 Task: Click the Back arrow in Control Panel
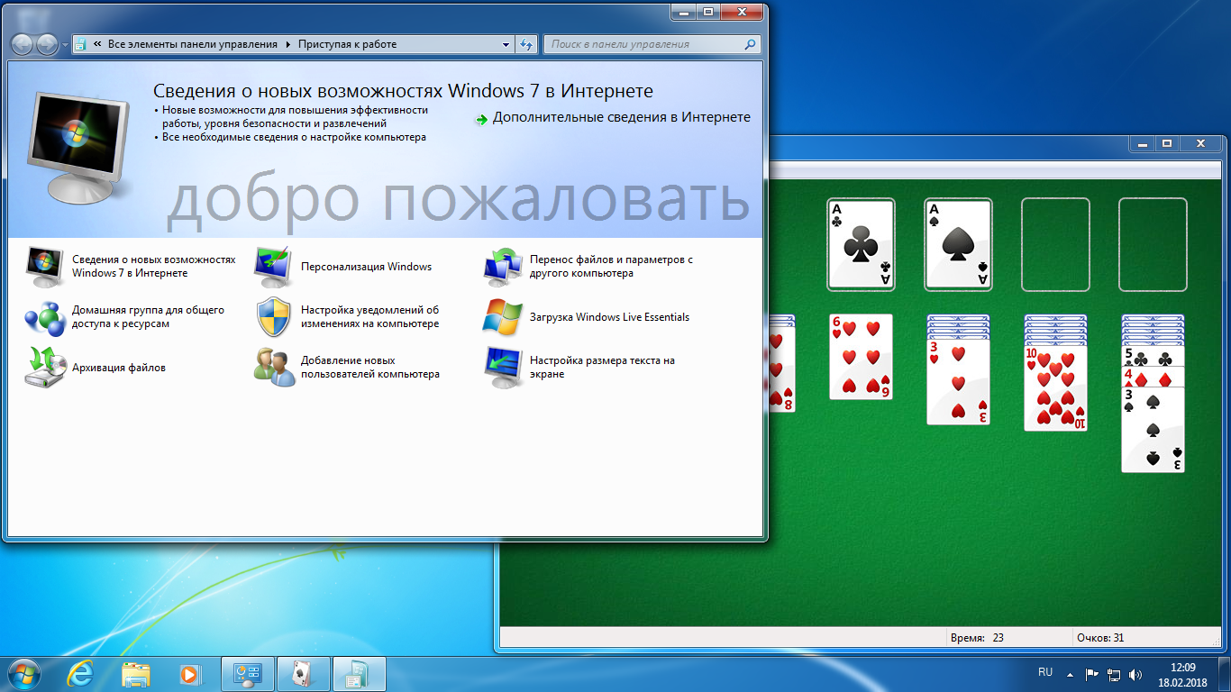pos(23,44)
